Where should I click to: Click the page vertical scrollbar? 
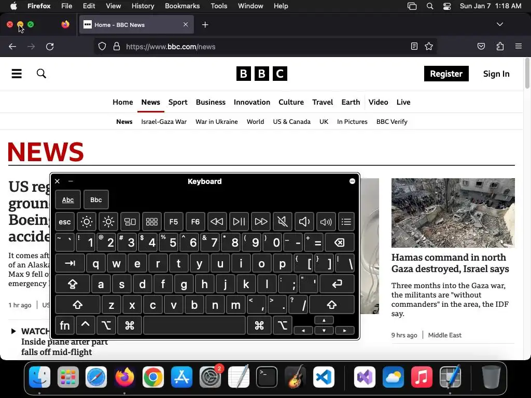(527, 74)
